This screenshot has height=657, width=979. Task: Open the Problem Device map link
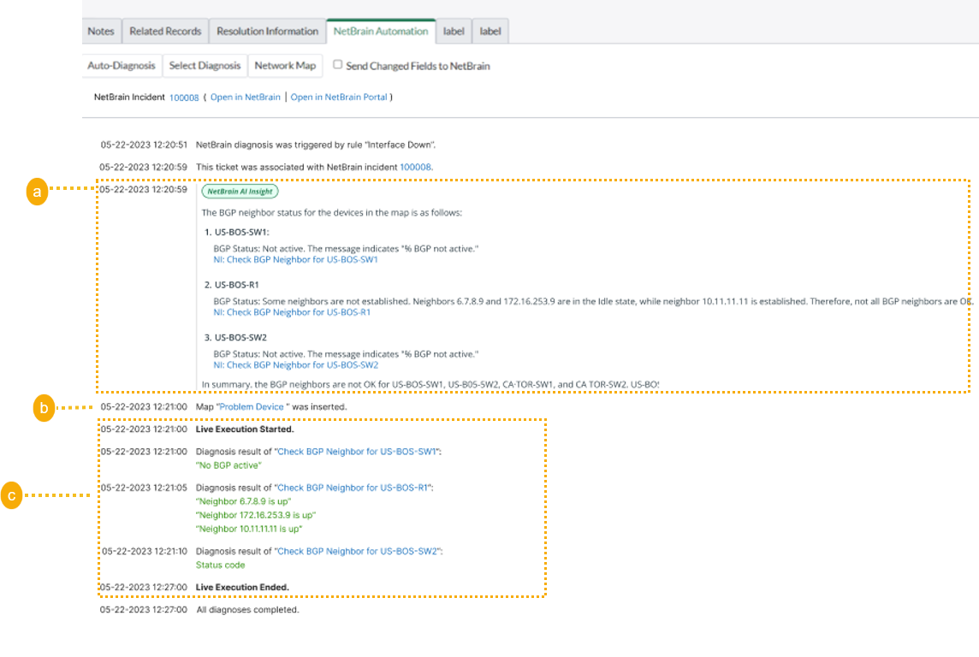click(252, 407)
